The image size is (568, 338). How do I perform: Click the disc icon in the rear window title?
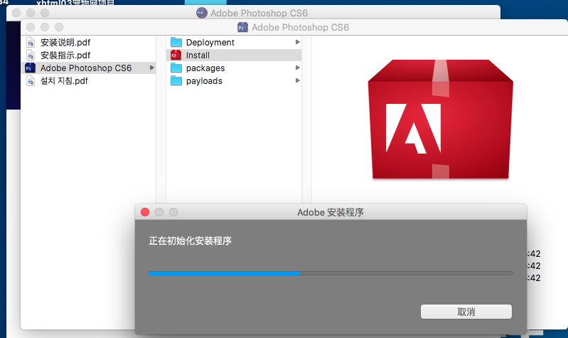[x=201, y=13]
